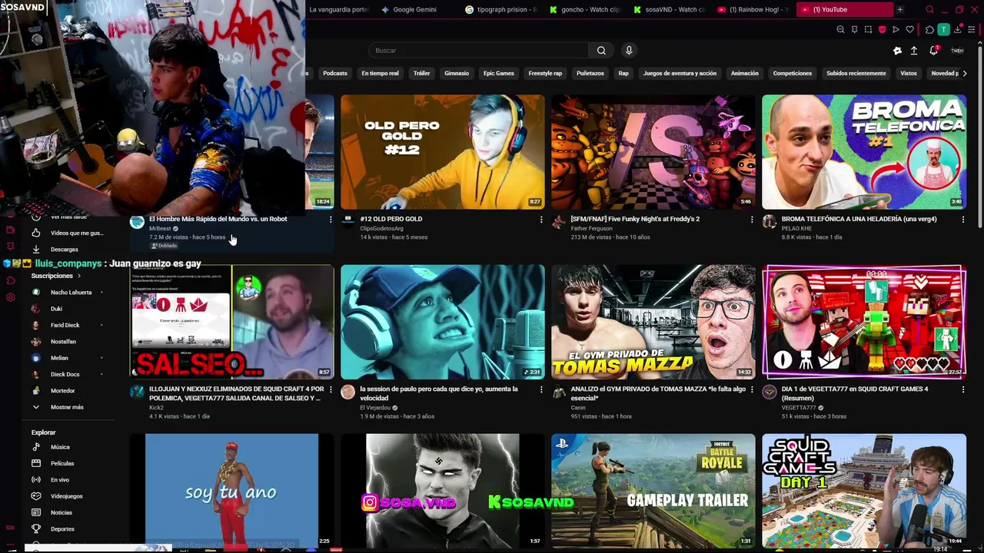Select En tiempo real category chip
This screenshot has height=553, width=984.
tap(381, 74)
